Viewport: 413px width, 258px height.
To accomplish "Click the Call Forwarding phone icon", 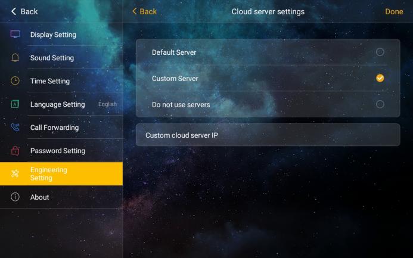I will pos(15,127).
